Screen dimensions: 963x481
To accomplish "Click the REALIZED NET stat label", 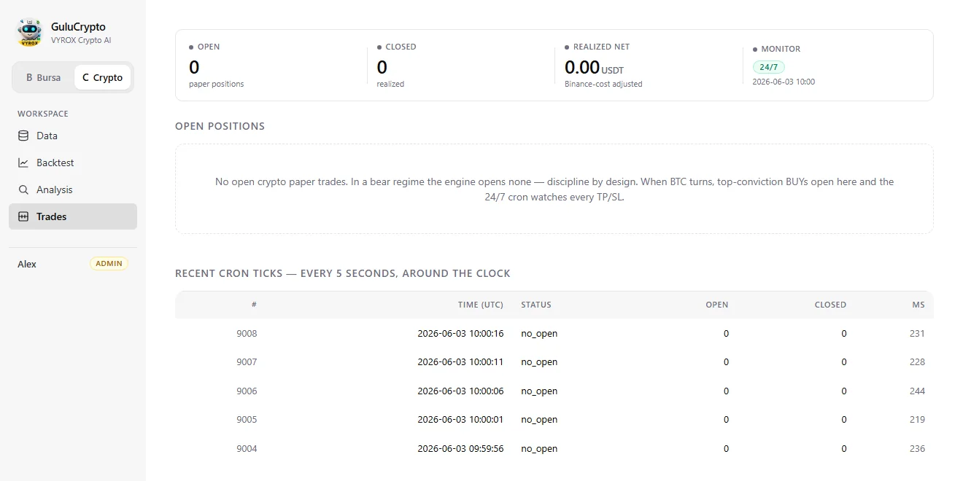I will pyautogui.click(x=601, y=47).
